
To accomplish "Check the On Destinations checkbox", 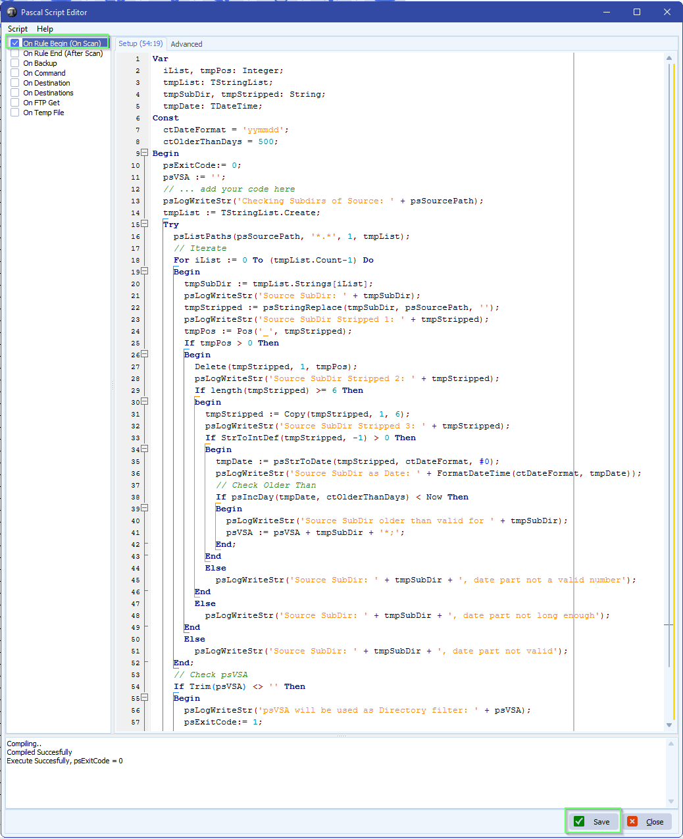I will tap(14, 93).
